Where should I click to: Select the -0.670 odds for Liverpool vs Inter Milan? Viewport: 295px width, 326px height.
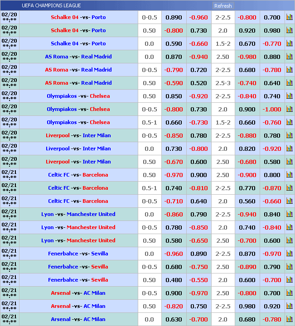point(174,162)
